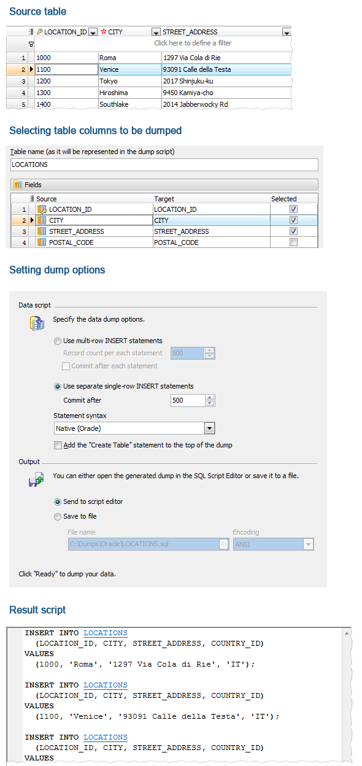
Task: Uncheck Selected checkbox for STREET_ADDRESS field
Action: (x=293, y=231)
